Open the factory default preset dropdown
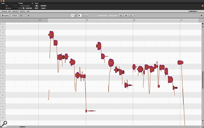Viewport: 204px width, 128px height. point(26,6)
